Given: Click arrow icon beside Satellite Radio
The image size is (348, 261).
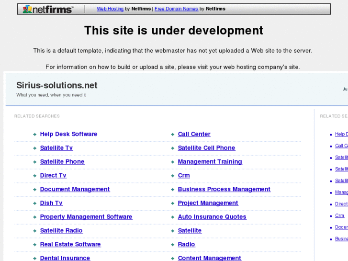Looking at the screenshot, I should pos(34,231).
